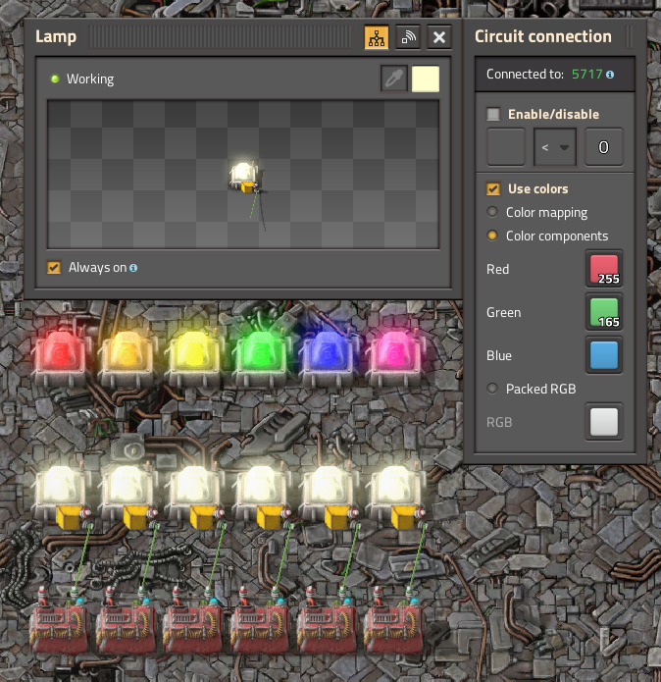The height and width of the screenshot is (682, 661).
Task: Click the green glowing lamp
Action: click(262, 356)
